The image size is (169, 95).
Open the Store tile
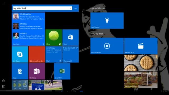click(71, 37)
